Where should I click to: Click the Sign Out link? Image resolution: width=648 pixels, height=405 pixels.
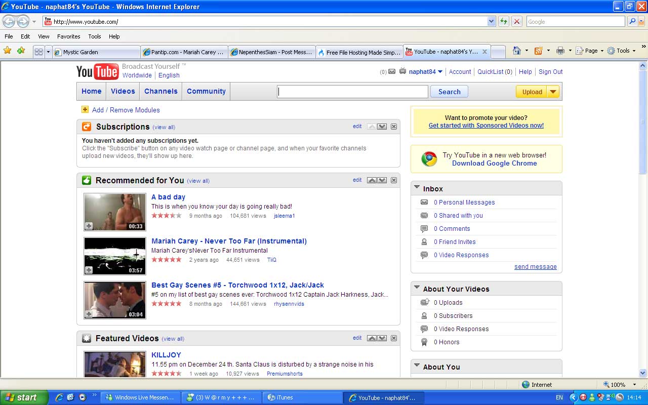pyautogui.click(x=550, y=72)
